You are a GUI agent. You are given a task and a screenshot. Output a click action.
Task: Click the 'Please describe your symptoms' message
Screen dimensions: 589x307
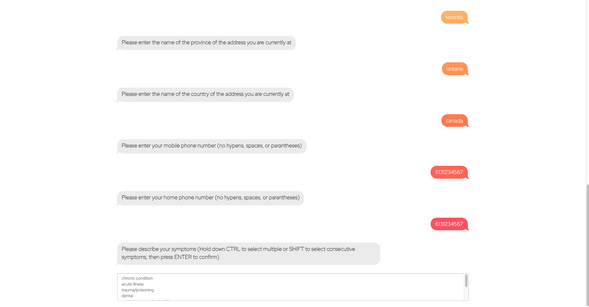click(249, 253)
